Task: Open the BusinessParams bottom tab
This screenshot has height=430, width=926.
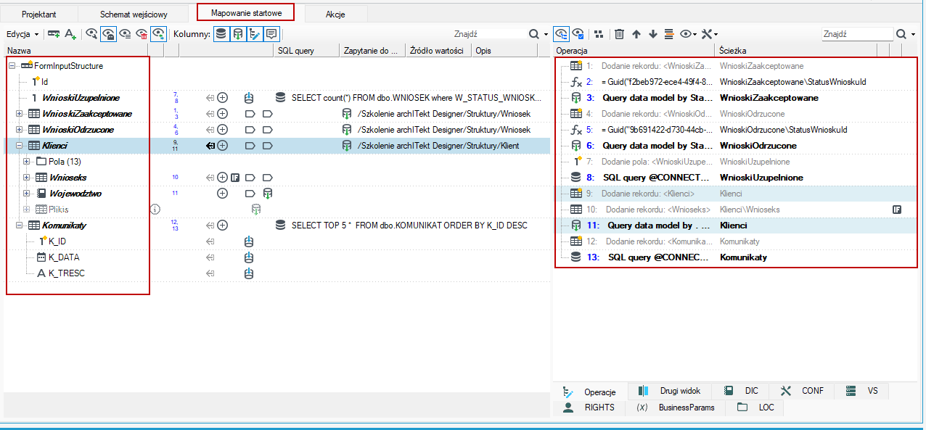Action: click(x=676, y=408)
